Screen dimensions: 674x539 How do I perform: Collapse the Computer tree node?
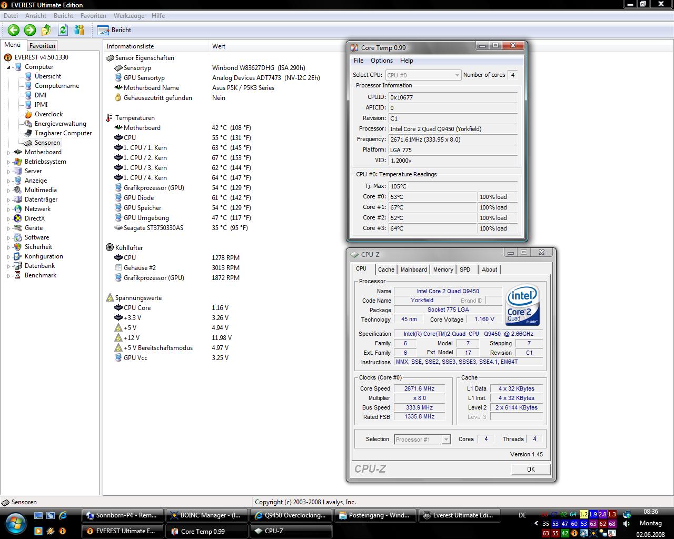tap(8, 67)
